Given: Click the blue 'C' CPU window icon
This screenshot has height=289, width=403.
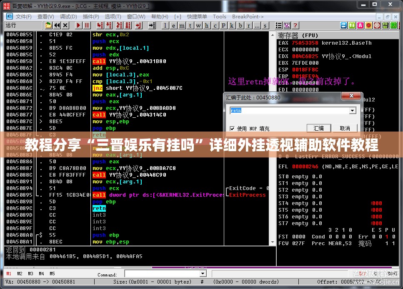Looking at the screenshot, I should pos(9,16).
